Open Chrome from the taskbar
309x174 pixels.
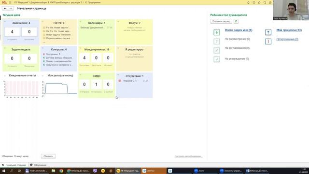61,171
